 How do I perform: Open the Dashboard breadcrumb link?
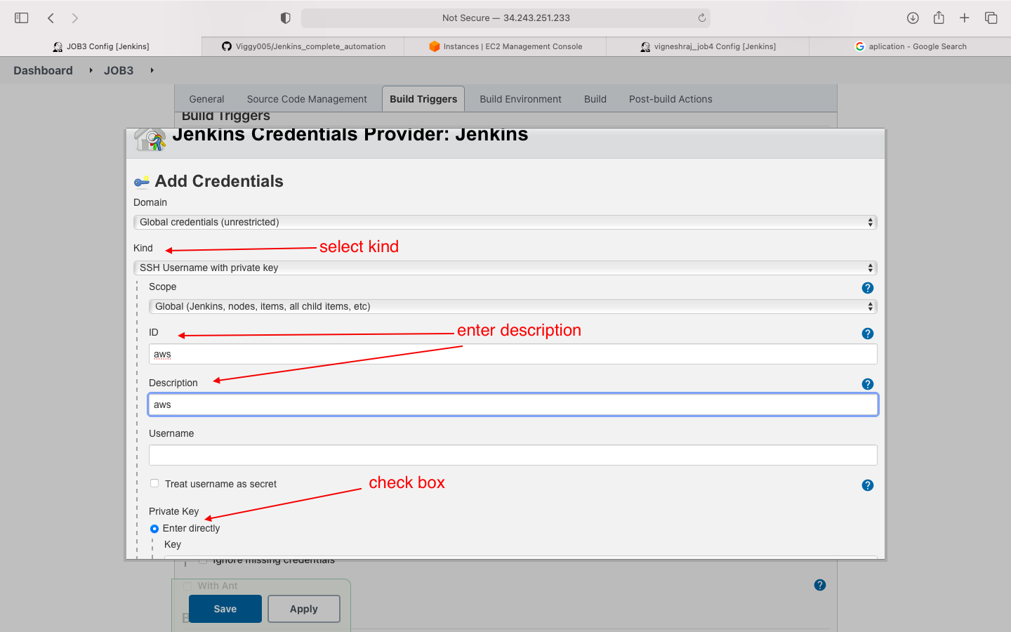[x=43, y=70]
